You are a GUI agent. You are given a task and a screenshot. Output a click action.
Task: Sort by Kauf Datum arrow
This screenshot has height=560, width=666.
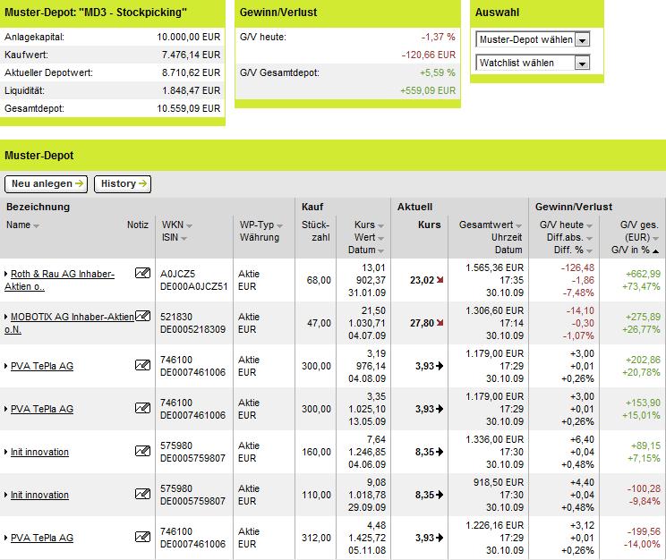click(x=380, y=251)
